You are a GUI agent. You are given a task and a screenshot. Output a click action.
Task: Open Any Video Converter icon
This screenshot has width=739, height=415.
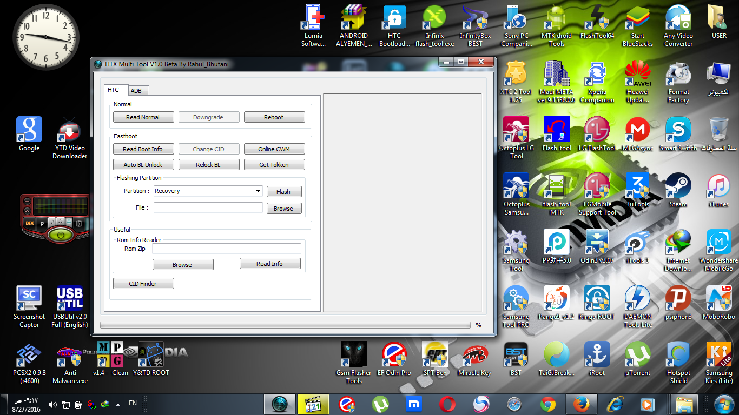pyautogui.click(x=678, y=25)
